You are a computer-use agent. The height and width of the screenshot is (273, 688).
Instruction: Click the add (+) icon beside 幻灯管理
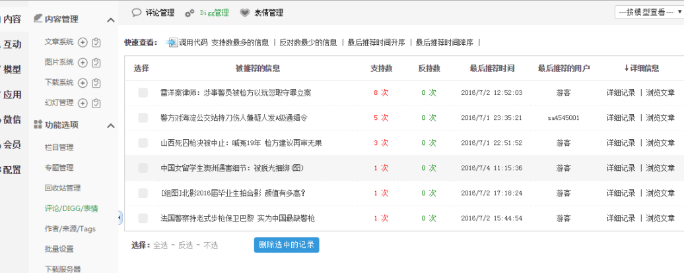(83, 103)
